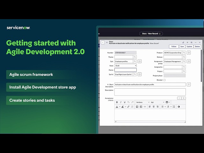This screenshot has width=204, height=153.
Task: Click into the Description text area
Action: coord(150,92)
